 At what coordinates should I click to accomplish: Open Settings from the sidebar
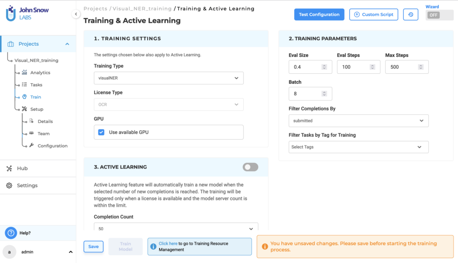(9, 185)
